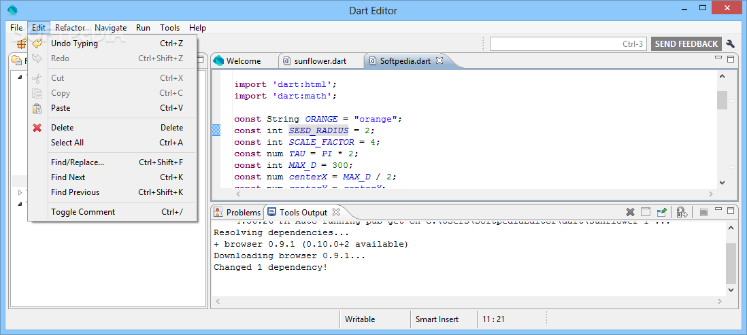The width and height of the screenshot is (747, 335).
Task: Click the wrench settings icon
Action: coord(730,43)
